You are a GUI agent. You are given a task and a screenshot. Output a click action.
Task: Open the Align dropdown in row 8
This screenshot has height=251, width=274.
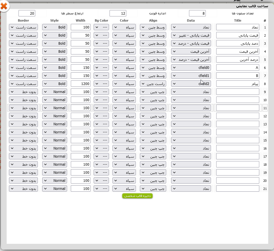[x=153, y=84]
